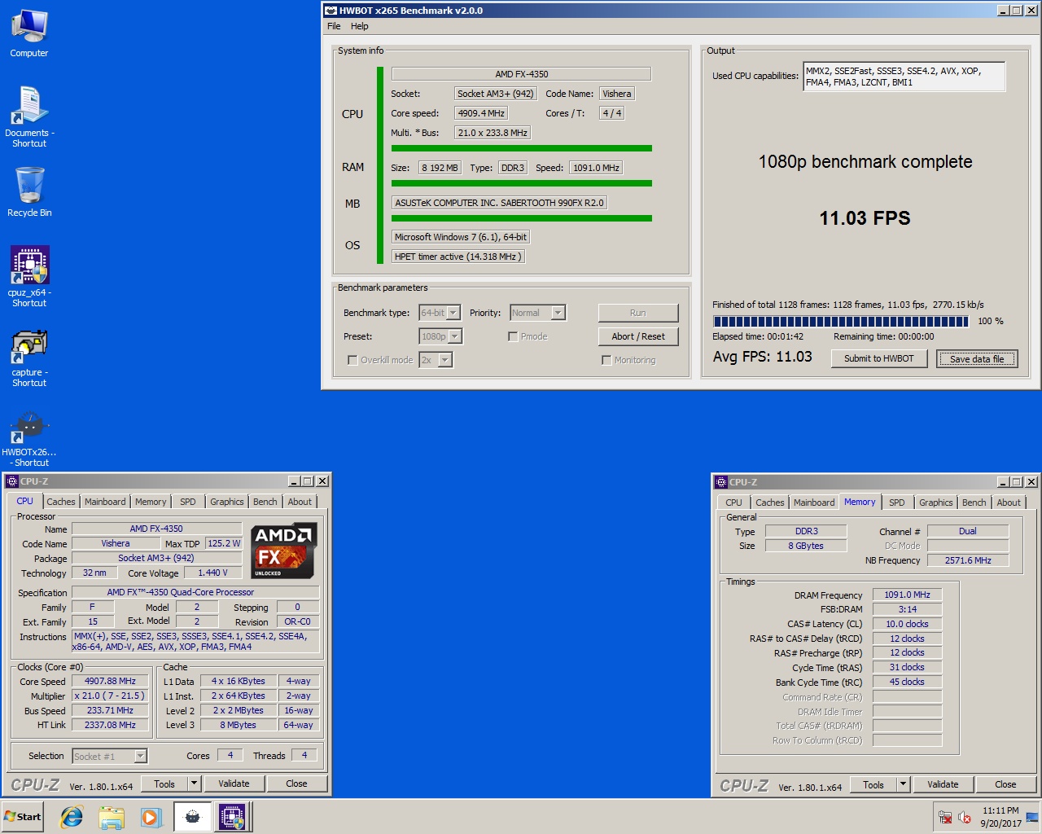Click the HWBOT x265 title bar icon
Screen dimensions: 1042x834
(331, 11)
